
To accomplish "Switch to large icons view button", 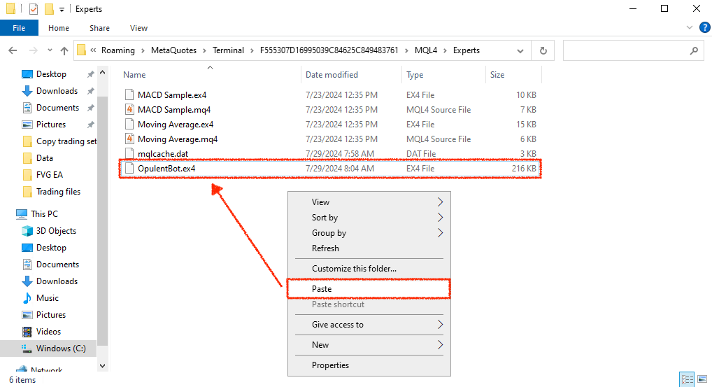I will (702, 379).
